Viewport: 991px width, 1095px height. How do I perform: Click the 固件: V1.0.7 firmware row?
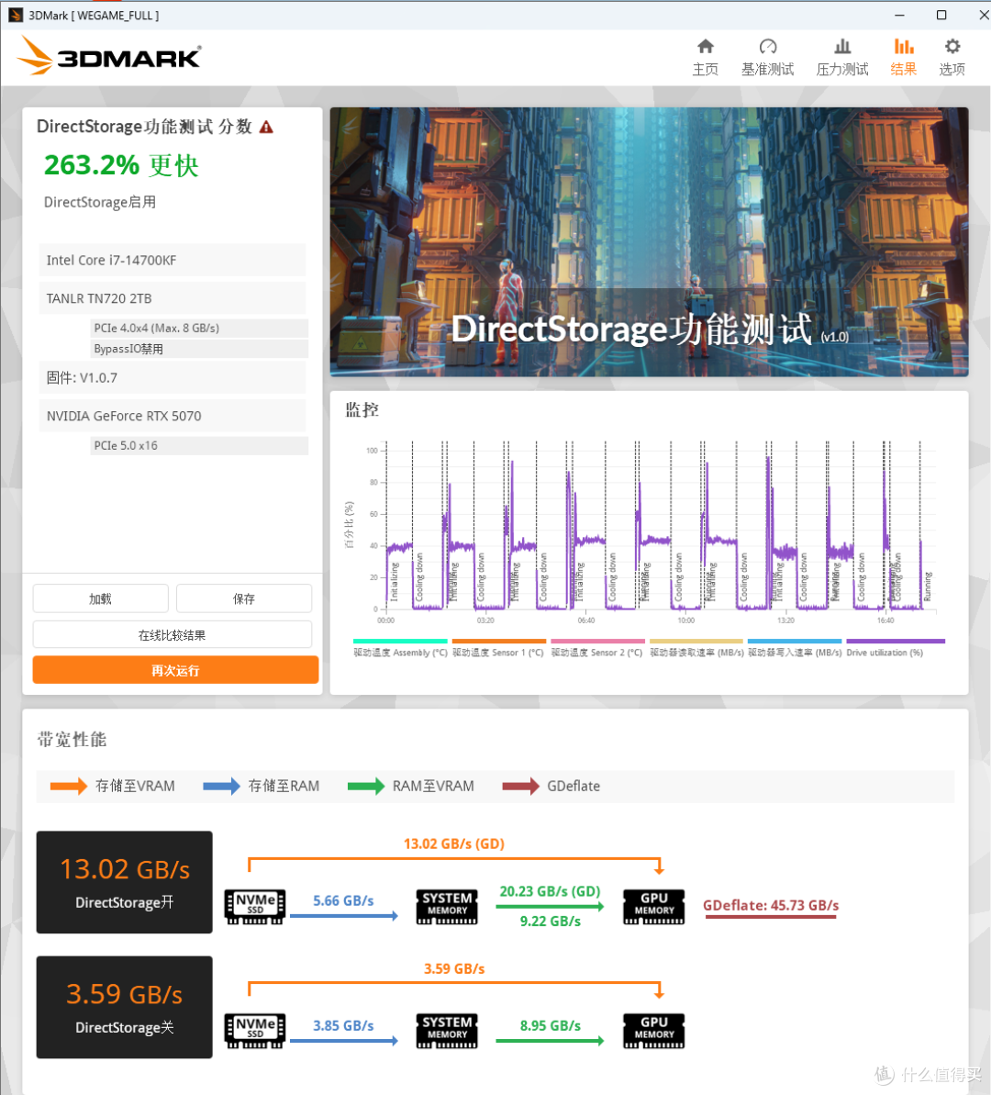click(x=173, y=378)
